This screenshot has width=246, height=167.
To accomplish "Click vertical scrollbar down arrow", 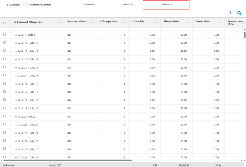I will [x=244, y=160].
